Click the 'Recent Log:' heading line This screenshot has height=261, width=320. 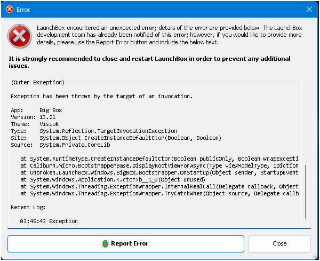(x=28, y=208)
